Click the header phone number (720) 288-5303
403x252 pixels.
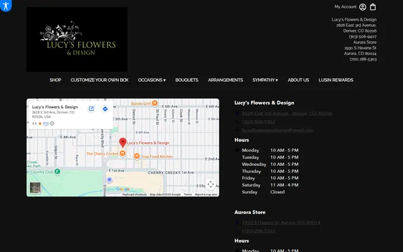[363, 59]
